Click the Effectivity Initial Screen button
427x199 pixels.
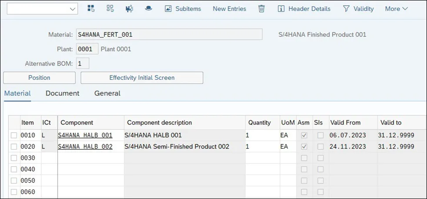point(142,78)
